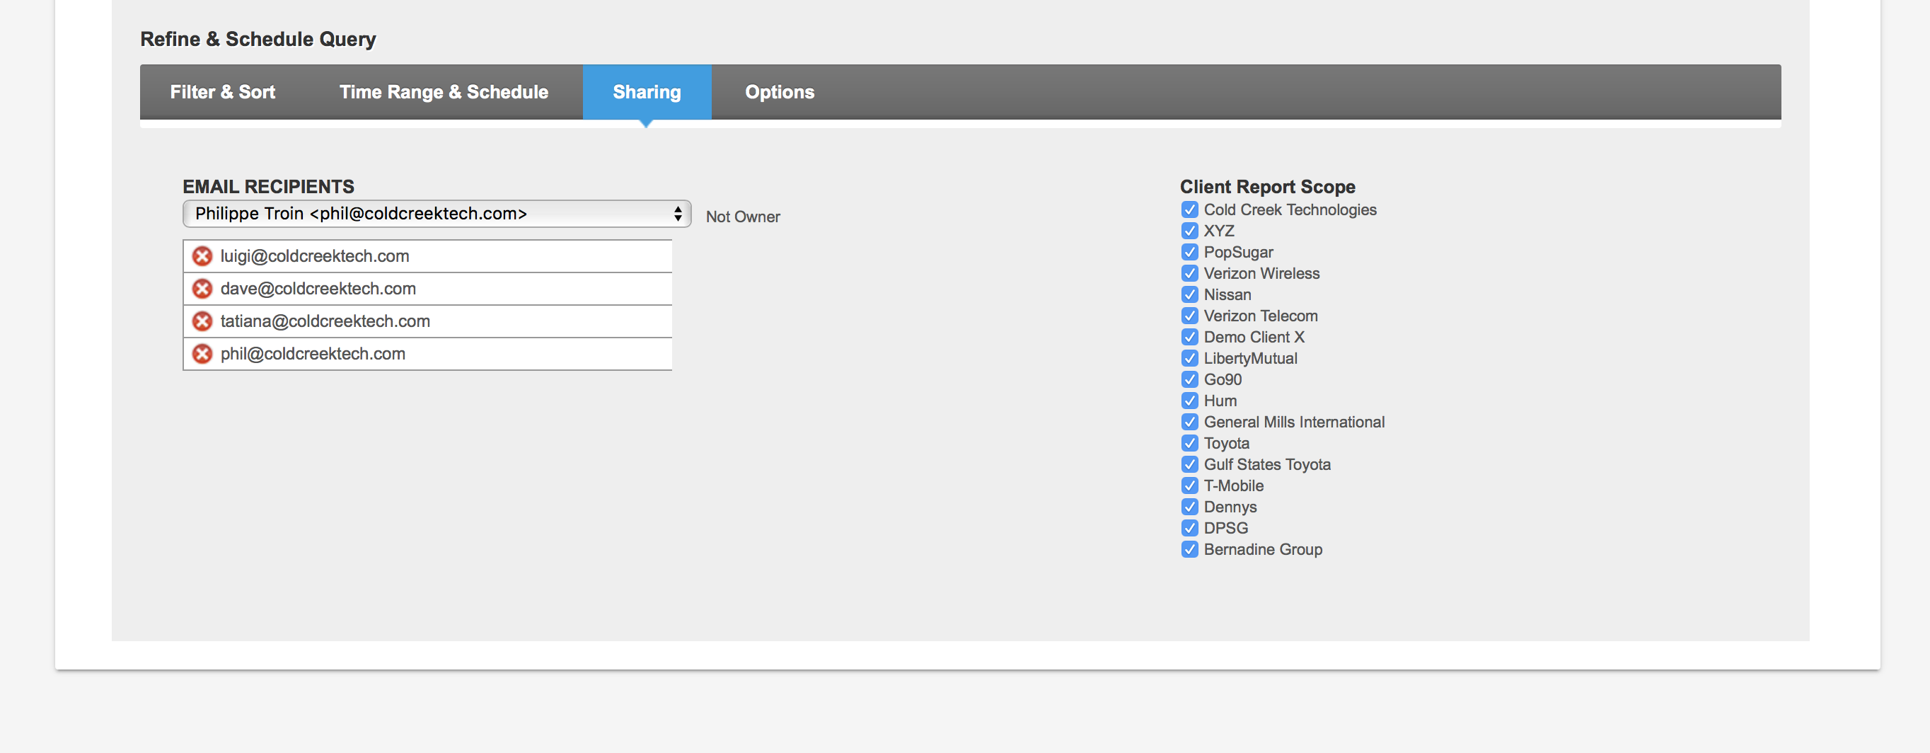The image size is (1930, 753).
Task: Open the Options tab
Action: point(779,92)
